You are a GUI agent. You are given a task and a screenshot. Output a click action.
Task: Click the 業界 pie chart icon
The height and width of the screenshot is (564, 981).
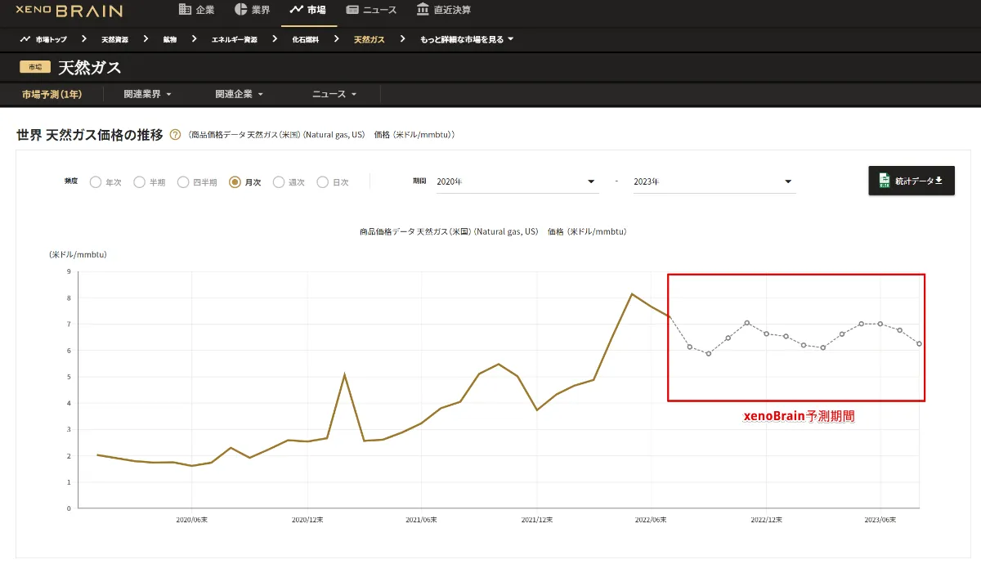click(243, 10)
